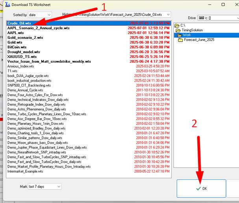Click the Forecast_June_2025 folder icon
Screen dimensions: 239x203
180,40
